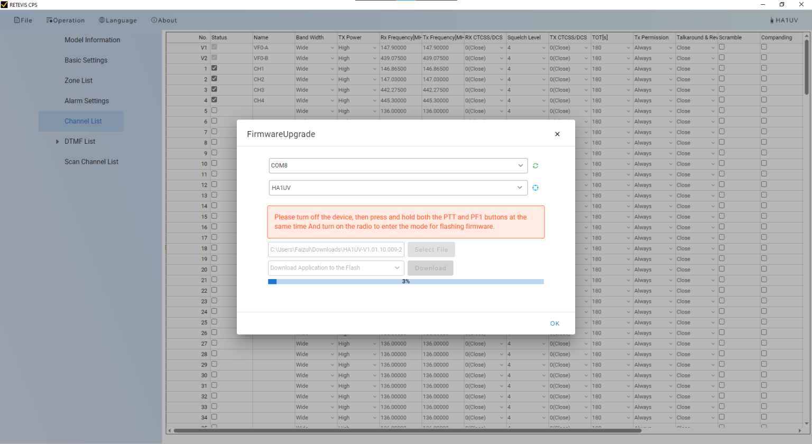Click the blue detect-model icon beside HA1UV

(x=536, y=188)
